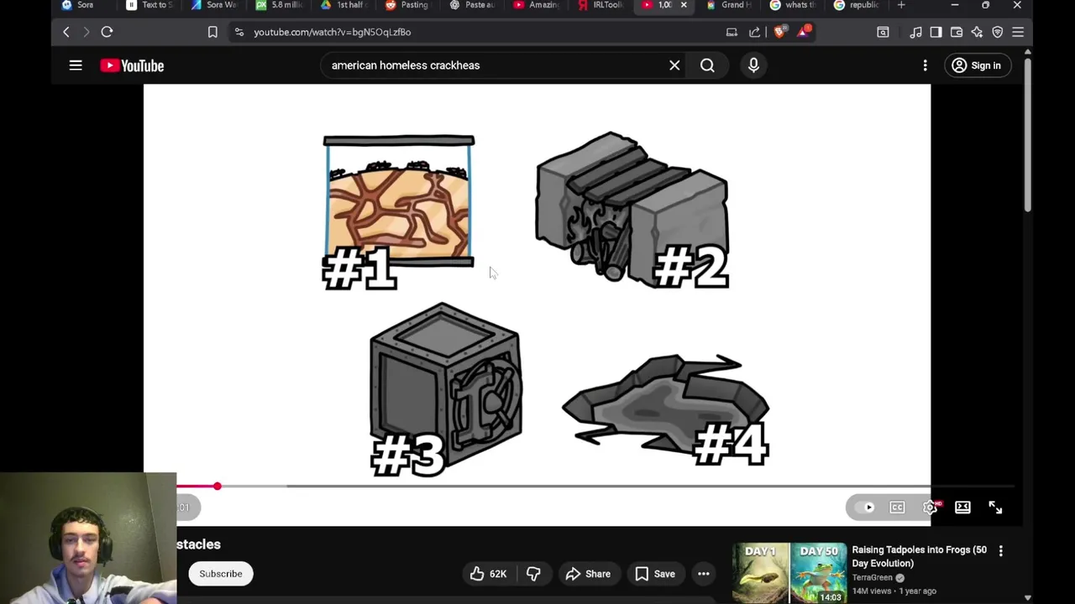Image resolution: width=1075 pixels, height=604 pixels.
Task: Open Brave Wallet icon
Action: 957,32
